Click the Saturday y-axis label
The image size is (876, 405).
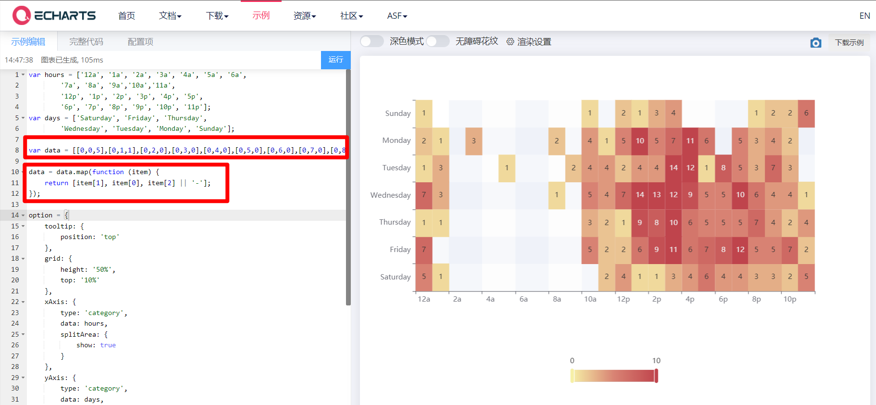click(x=395, y=277)
